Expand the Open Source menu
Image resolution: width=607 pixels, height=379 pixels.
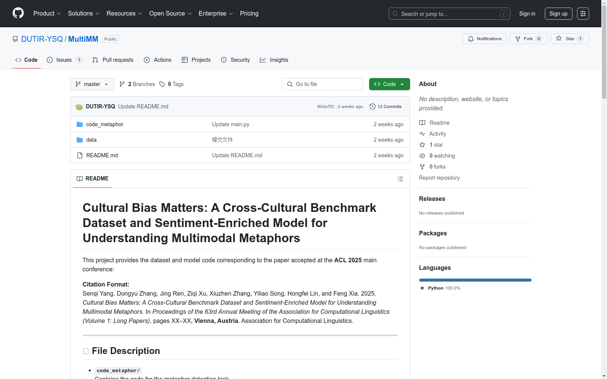[171, 14]
